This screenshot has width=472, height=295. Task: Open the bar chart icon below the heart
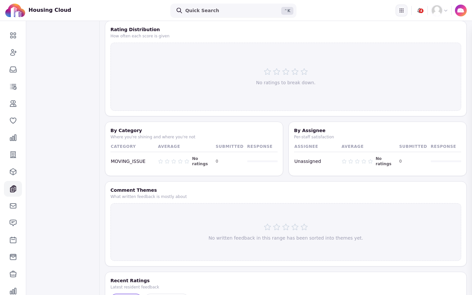coord(13,138)
